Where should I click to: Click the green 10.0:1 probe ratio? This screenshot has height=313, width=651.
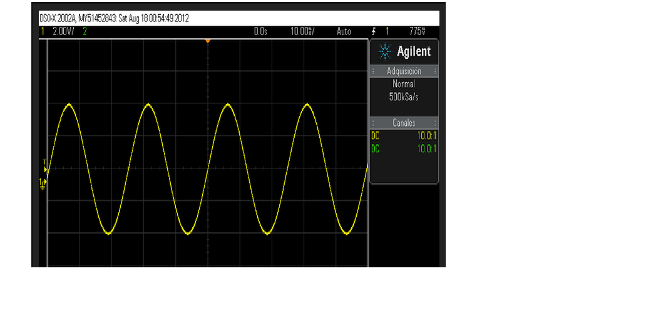pyautogui.click(x=427, y=148)
